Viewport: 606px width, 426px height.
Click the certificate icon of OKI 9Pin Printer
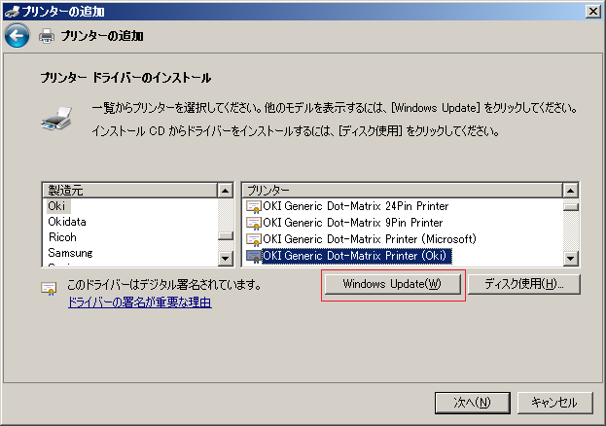254,223
